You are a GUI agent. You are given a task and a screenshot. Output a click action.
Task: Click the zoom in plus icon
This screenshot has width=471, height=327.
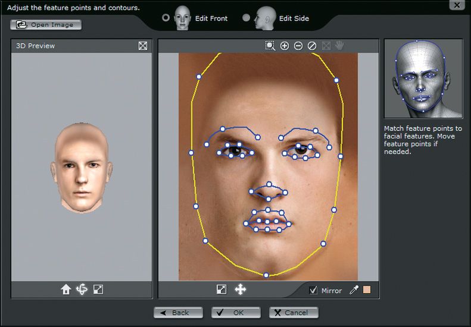tap(285, 46)
